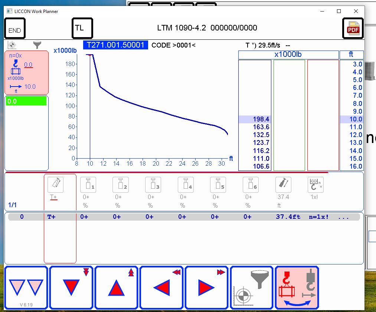Click the x1000lb table header
The width and height of the screenshot is (376, 312).
288,55
